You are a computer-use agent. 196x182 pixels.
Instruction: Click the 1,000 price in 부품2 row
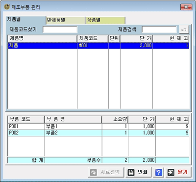coord(142,133)
